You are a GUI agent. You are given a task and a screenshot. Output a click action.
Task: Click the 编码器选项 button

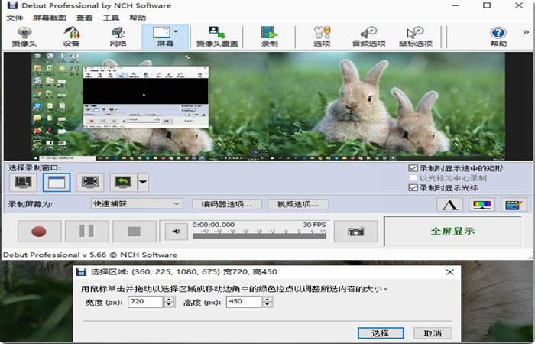click(227, 204)
